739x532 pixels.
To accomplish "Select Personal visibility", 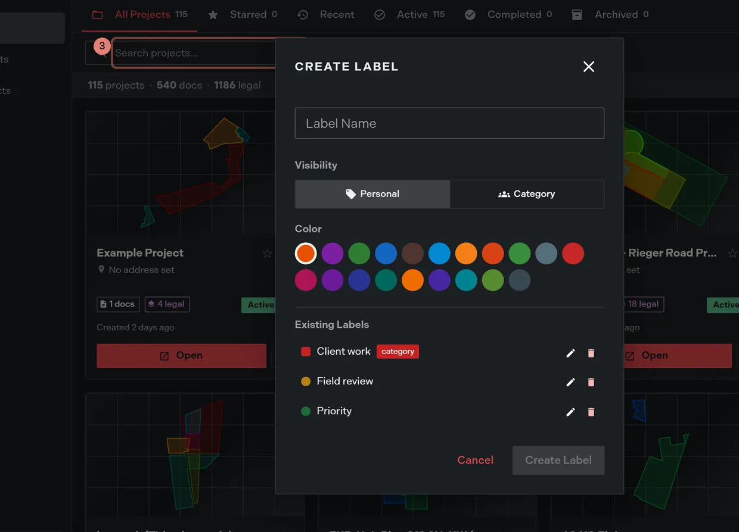I will [372, 194].
